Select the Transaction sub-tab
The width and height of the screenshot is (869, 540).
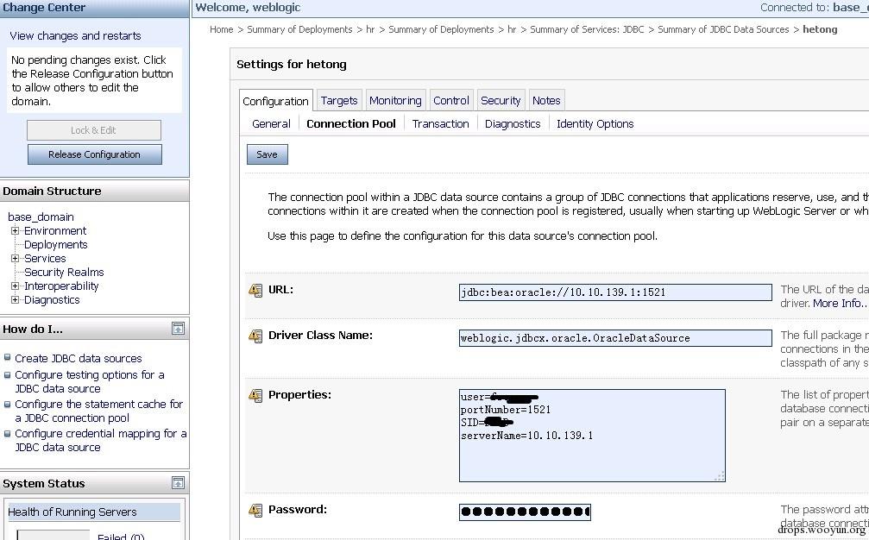click(440, 123)
